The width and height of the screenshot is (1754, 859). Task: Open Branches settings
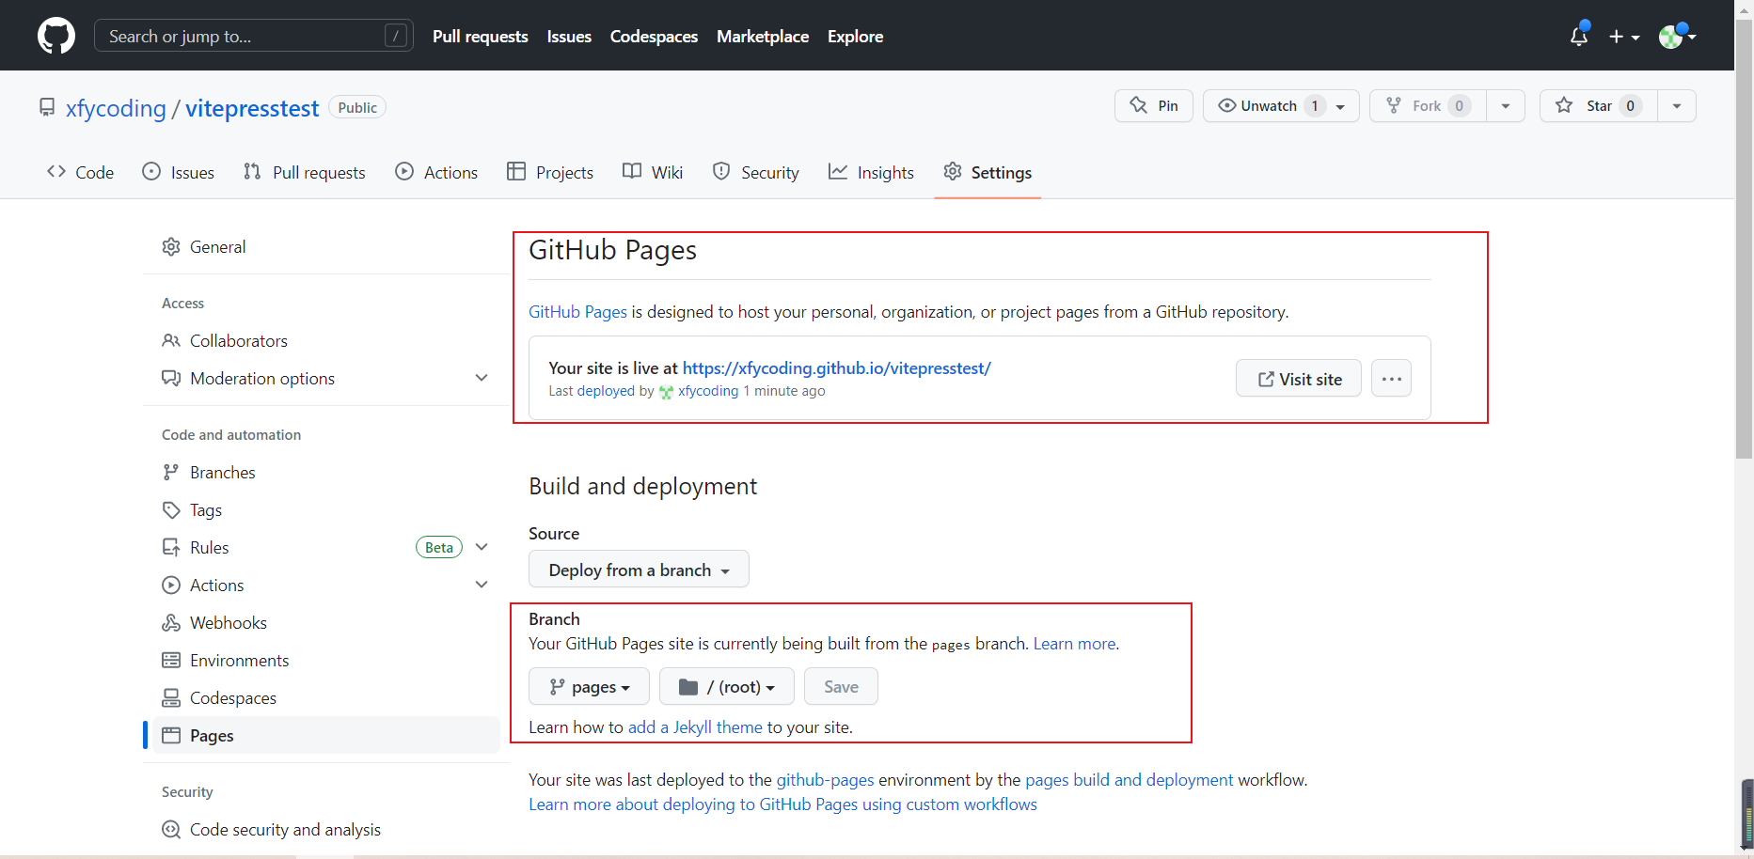(x=326, y=473)
